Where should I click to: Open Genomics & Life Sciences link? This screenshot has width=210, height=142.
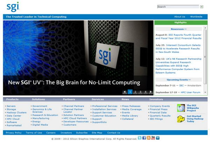pos(42,111)
